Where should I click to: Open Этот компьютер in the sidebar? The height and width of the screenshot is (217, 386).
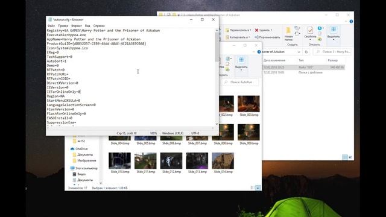(x=84, y=168)
